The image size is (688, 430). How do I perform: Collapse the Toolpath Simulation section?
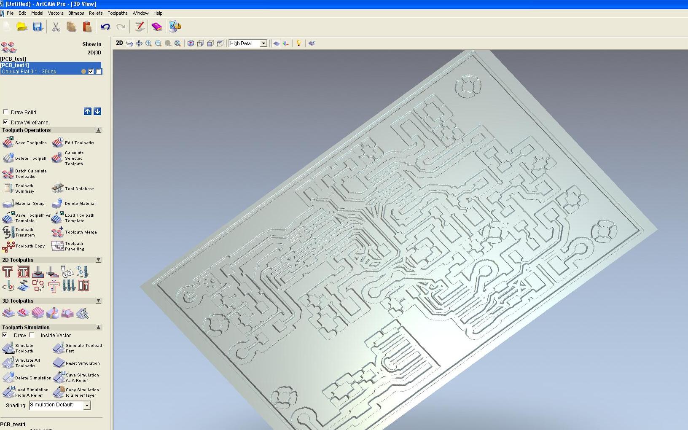coord(99,328)
